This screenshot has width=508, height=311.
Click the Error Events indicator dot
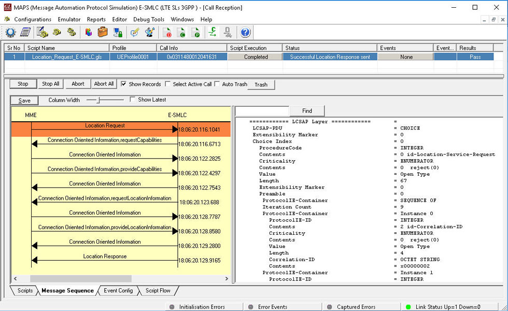(250, 307)
